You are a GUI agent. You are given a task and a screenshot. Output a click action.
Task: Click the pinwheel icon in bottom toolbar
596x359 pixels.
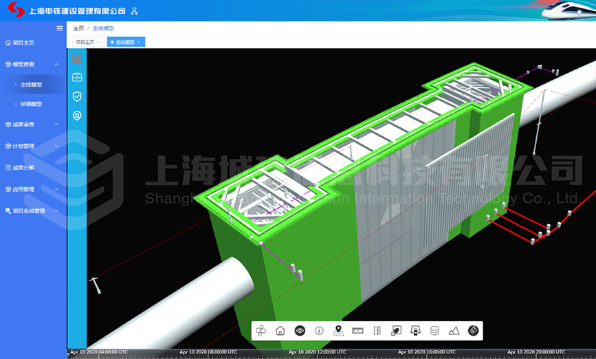click(261, 331)
